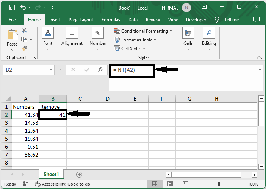The height and width of the screenshot is (189, 266).
Task: Switch to the Page Layout tab
Action: 81,20
